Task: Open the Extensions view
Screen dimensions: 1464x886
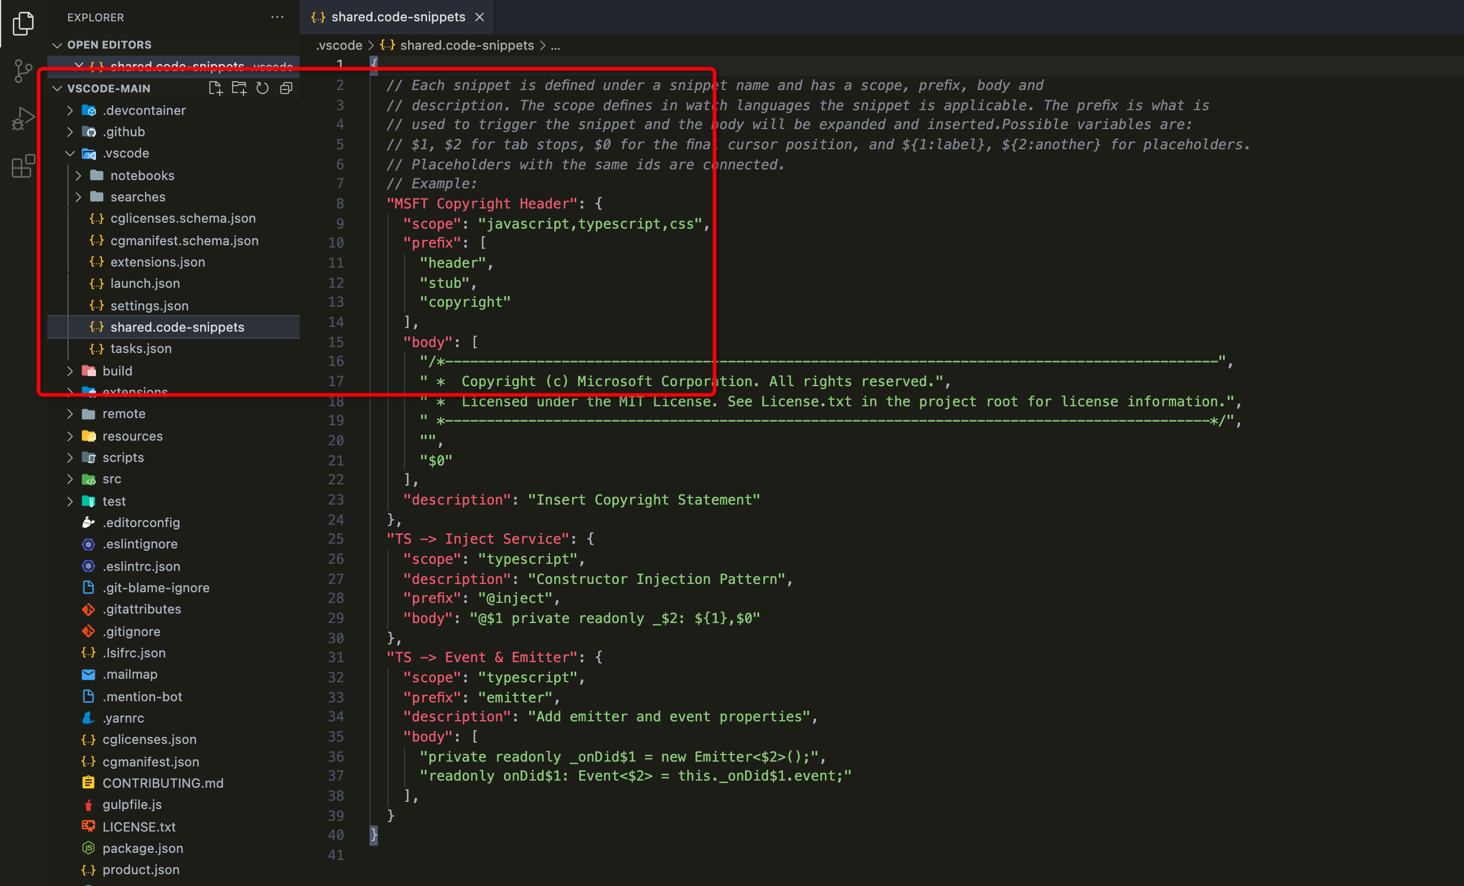Action: [x=23, y=166]
